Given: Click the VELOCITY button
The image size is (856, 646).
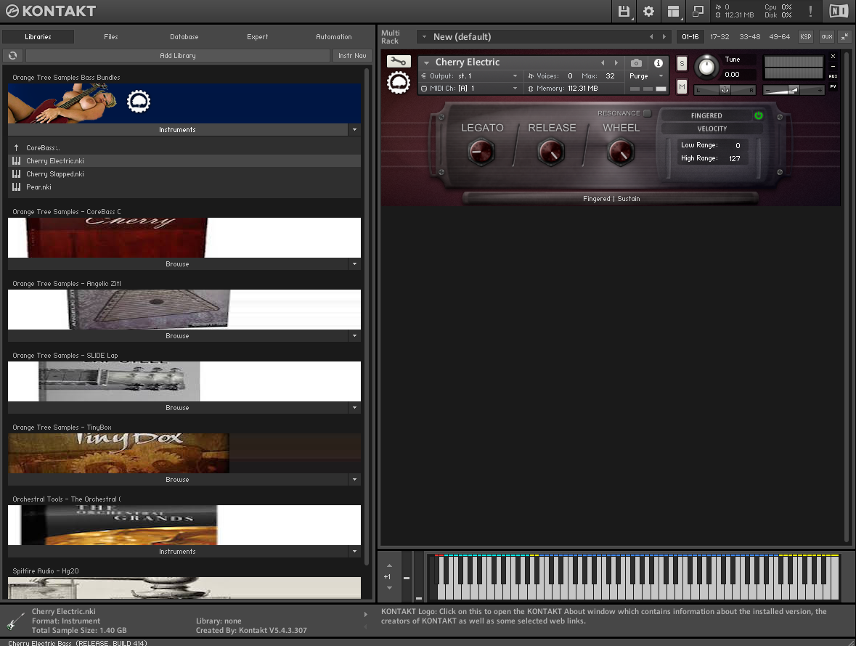Looking at the screenshot, I should pyautogui.click(x=712, y=128).
